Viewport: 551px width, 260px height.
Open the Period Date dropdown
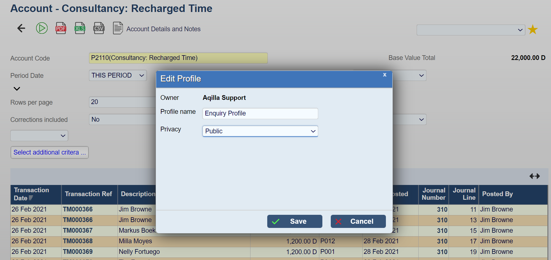[118, 76]
